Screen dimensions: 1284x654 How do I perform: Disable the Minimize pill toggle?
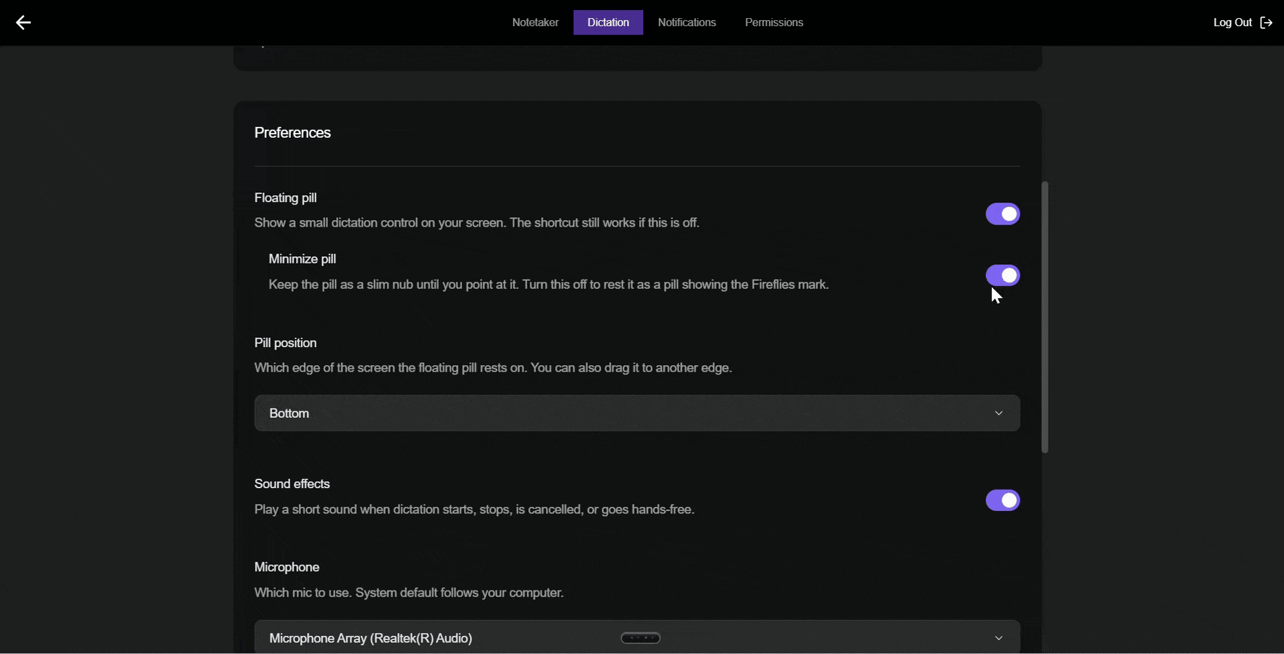[x=1002, y=275]
